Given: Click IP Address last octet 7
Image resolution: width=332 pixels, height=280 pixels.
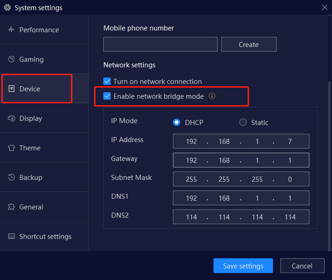Looking at the screenshot, I should coord(290,141).
